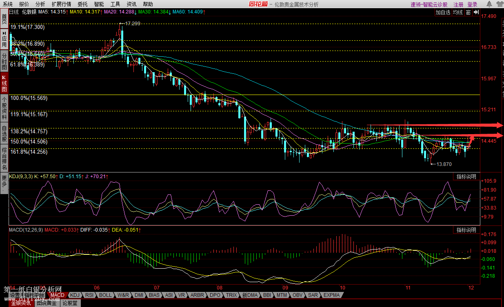This screenshot has height=307, width=504.
Task: Click the 登录 login link
Action: coord(472,4)
